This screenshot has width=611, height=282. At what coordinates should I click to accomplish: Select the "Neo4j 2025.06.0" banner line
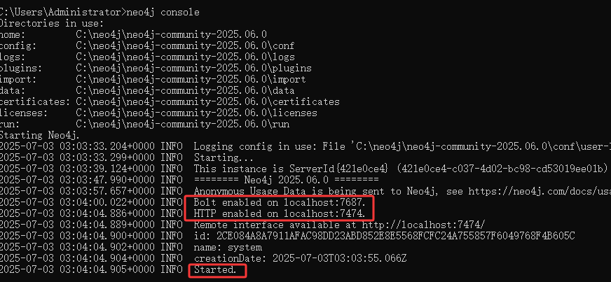(286, 180)
